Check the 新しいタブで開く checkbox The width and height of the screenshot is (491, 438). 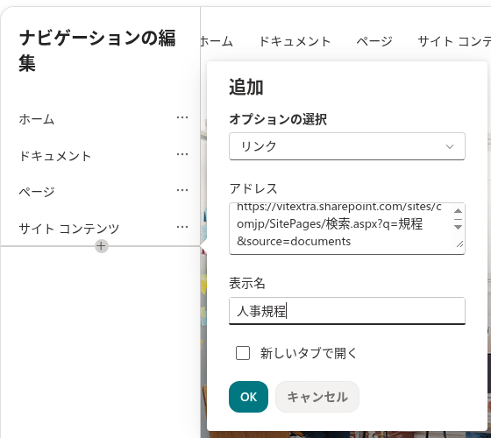coord(243,353)
